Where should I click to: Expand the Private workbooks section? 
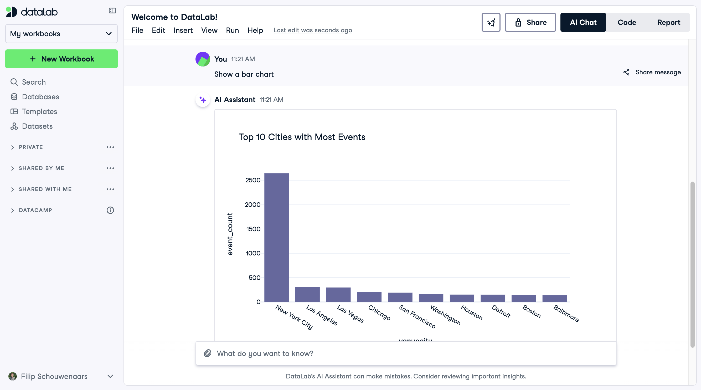13,147
